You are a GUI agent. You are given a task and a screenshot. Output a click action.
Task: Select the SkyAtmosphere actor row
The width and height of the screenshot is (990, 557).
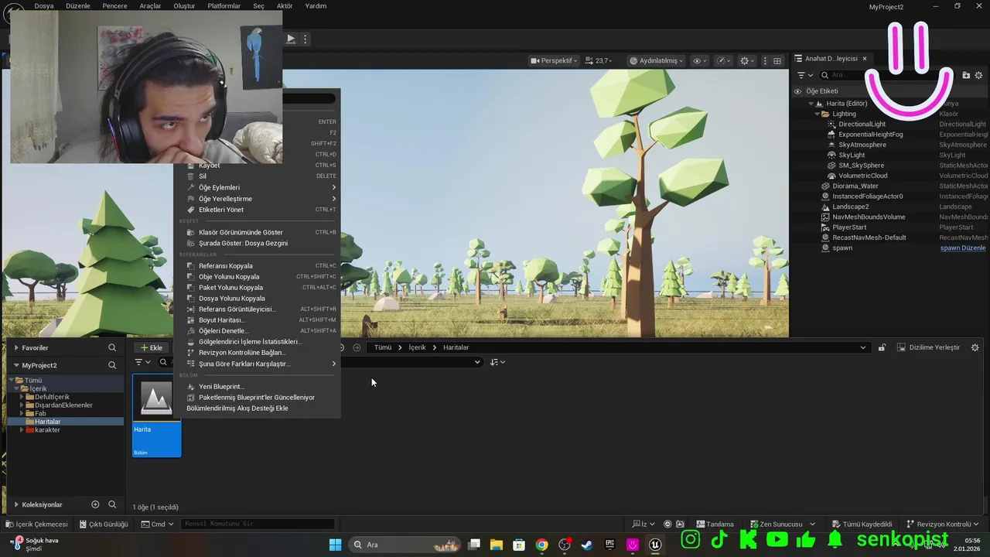862,145
